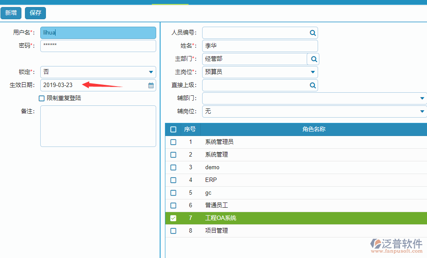
Task: Uncheck the 工程OA系统 role
Action: (x=173, y=218)
